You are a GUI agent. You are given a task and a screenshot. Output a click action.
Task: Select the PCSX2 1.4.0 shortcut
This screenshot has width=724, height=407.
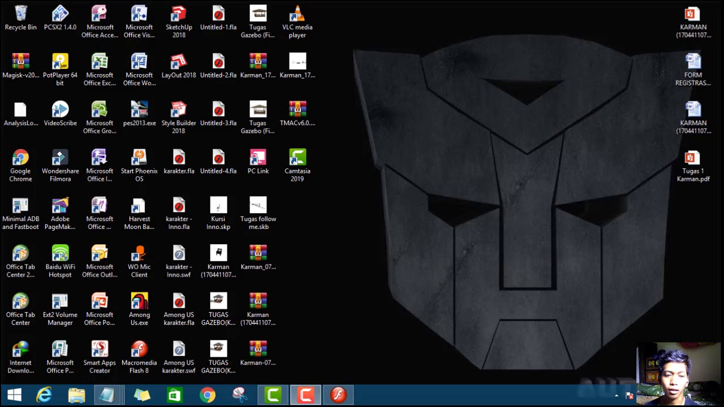pyautogui.click(x=60, y=19)
